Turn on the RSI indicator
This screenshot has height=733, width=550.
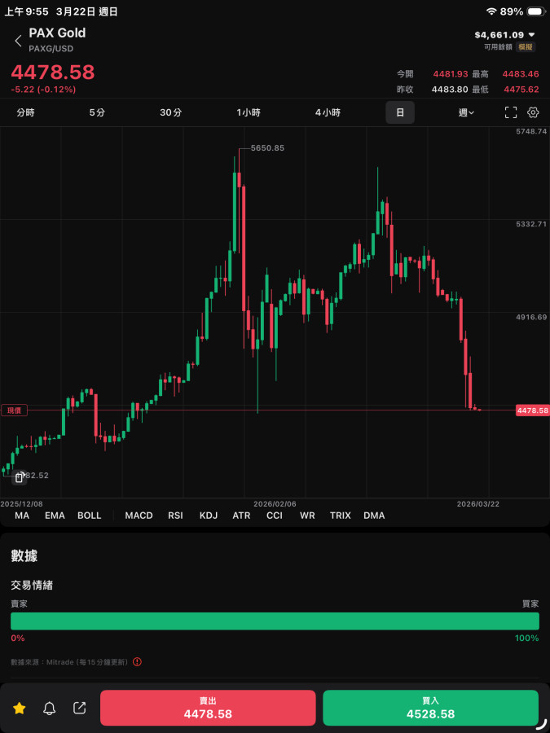point(175,516)
